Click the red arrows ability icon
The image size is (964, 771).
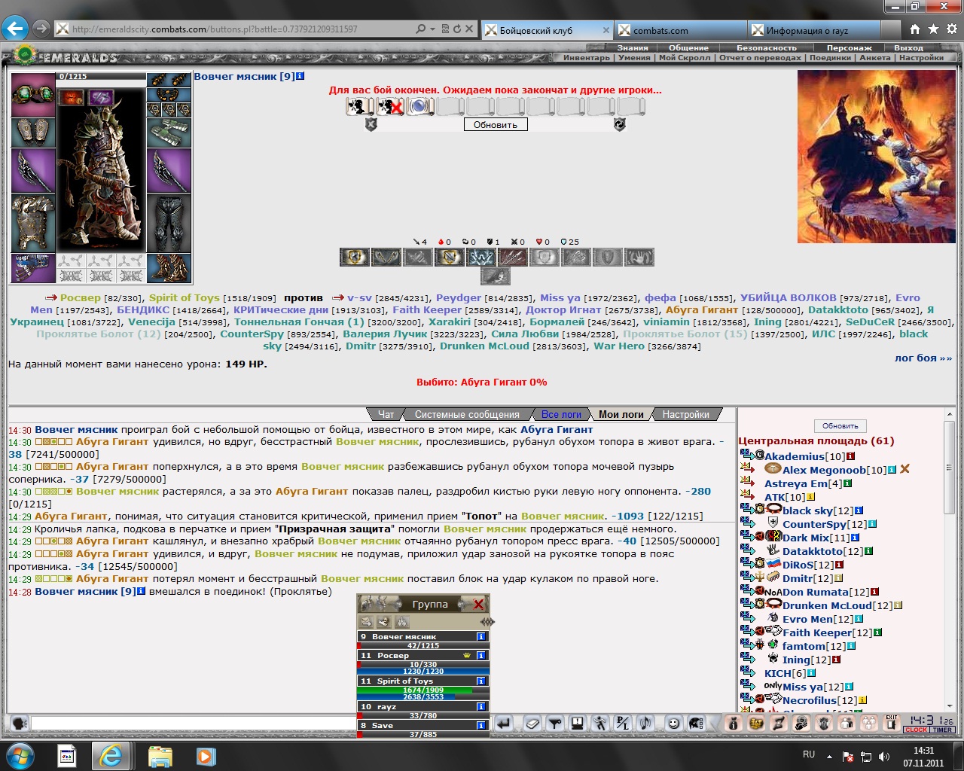(x=512, y=258)
